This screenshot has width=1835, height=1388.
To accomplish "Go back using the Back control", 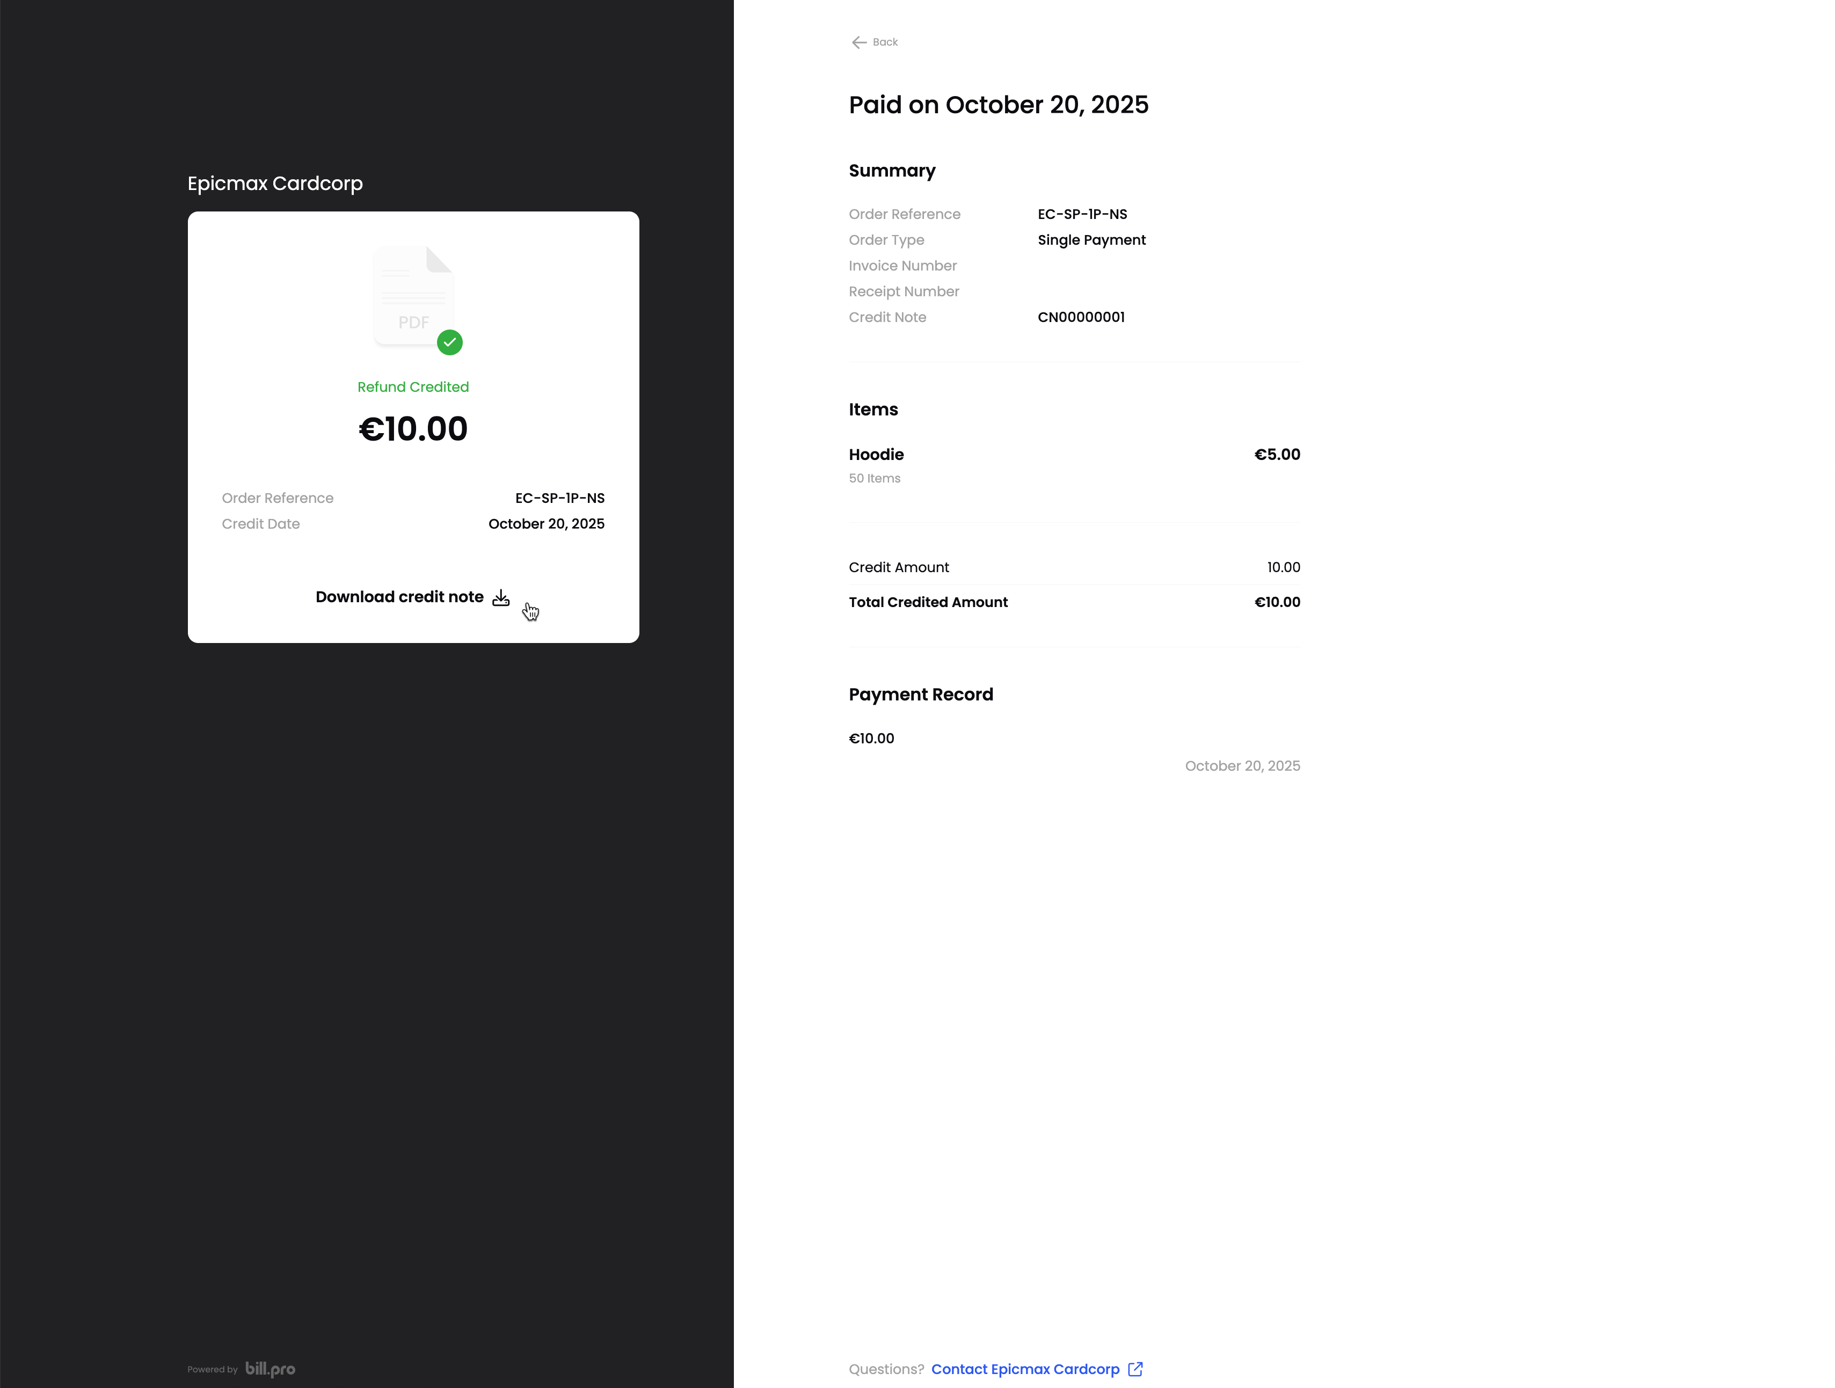I will tap(873, 41).
